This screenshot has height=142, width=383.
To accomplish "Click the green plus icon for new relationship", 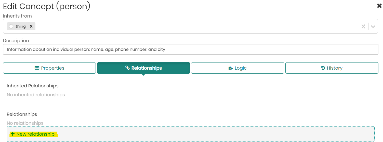I will (13, 134).
